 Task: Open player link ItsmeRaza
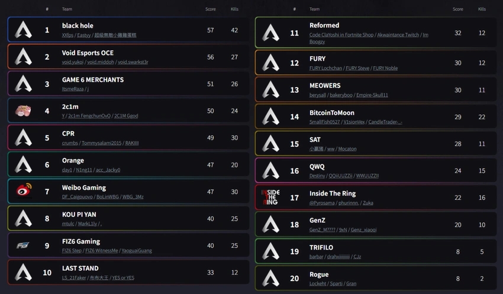click(x=73, y=89)
